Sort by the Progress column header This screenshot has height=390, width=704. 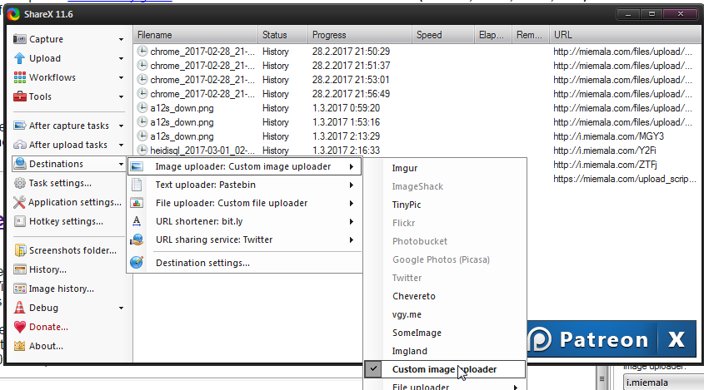[359, 35]
